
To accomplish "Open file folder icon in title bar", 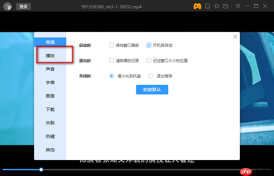I will coord(226,6).
